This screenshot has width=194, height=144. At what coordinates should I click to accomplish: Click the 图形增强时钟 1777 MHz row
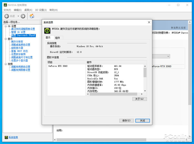pos(106,82)
